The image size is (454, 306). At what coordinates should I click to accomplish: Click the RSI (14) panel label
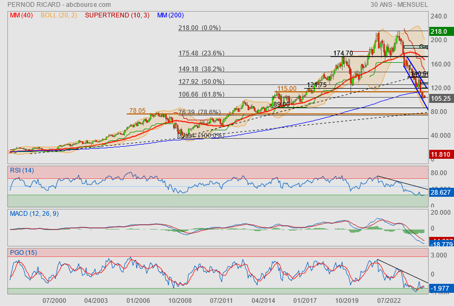tap(22, 170)
